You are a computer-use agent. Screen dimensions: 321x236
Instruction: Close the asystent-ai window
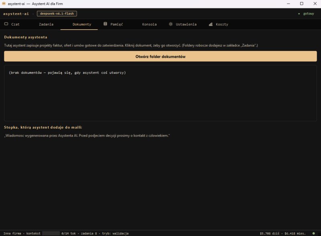pos(315,4)
